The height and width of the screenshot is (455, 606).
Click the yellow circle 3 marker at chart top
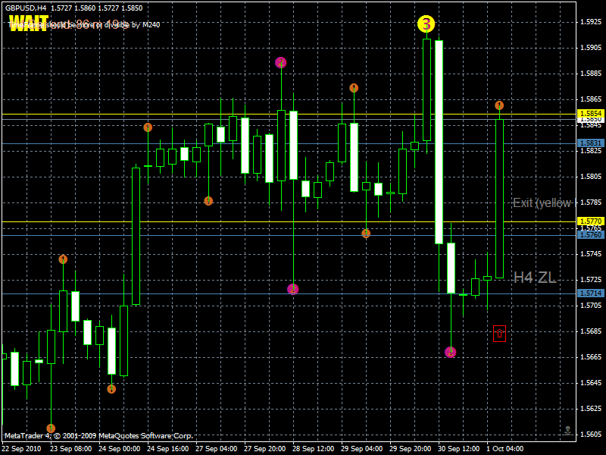(x=426, y=24)
